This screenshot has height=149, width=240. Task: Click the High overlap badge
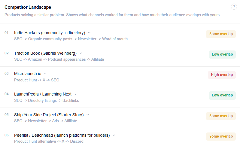(x=222, y=75)
